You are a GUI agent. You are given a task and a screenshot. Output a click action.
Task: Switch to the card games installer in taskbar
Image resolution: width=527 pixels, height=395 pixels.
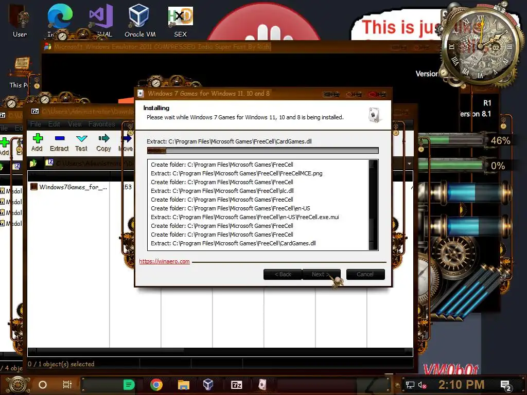point(262,385)
